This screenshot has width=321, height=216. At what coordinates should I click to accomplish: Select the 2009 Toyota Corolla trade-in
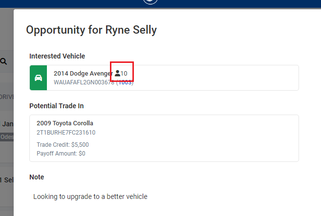65,123
